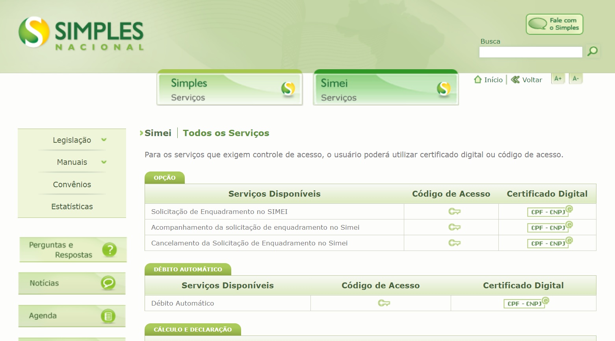Expand the Legislação menu arrow
The image size is (615, 341).
pyautogui.click(x=104, y=140)
